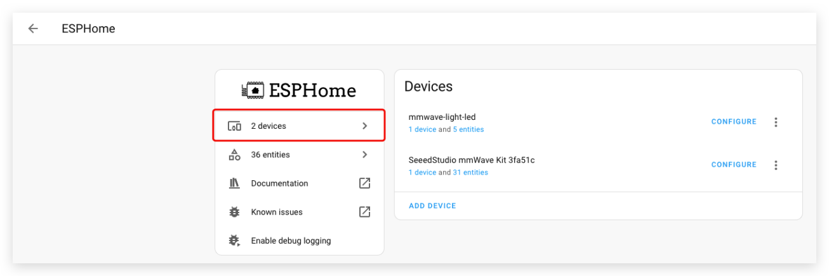Click the bug icon next to Known issues
Screen dimensions: 829x276
(x=234, y=212)
